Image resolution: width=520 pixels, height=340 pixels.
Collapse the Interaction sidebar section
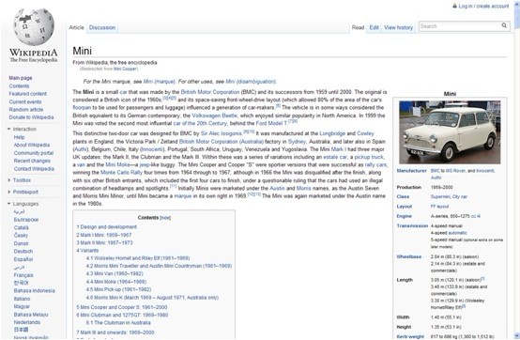click(x=9, y=129)
